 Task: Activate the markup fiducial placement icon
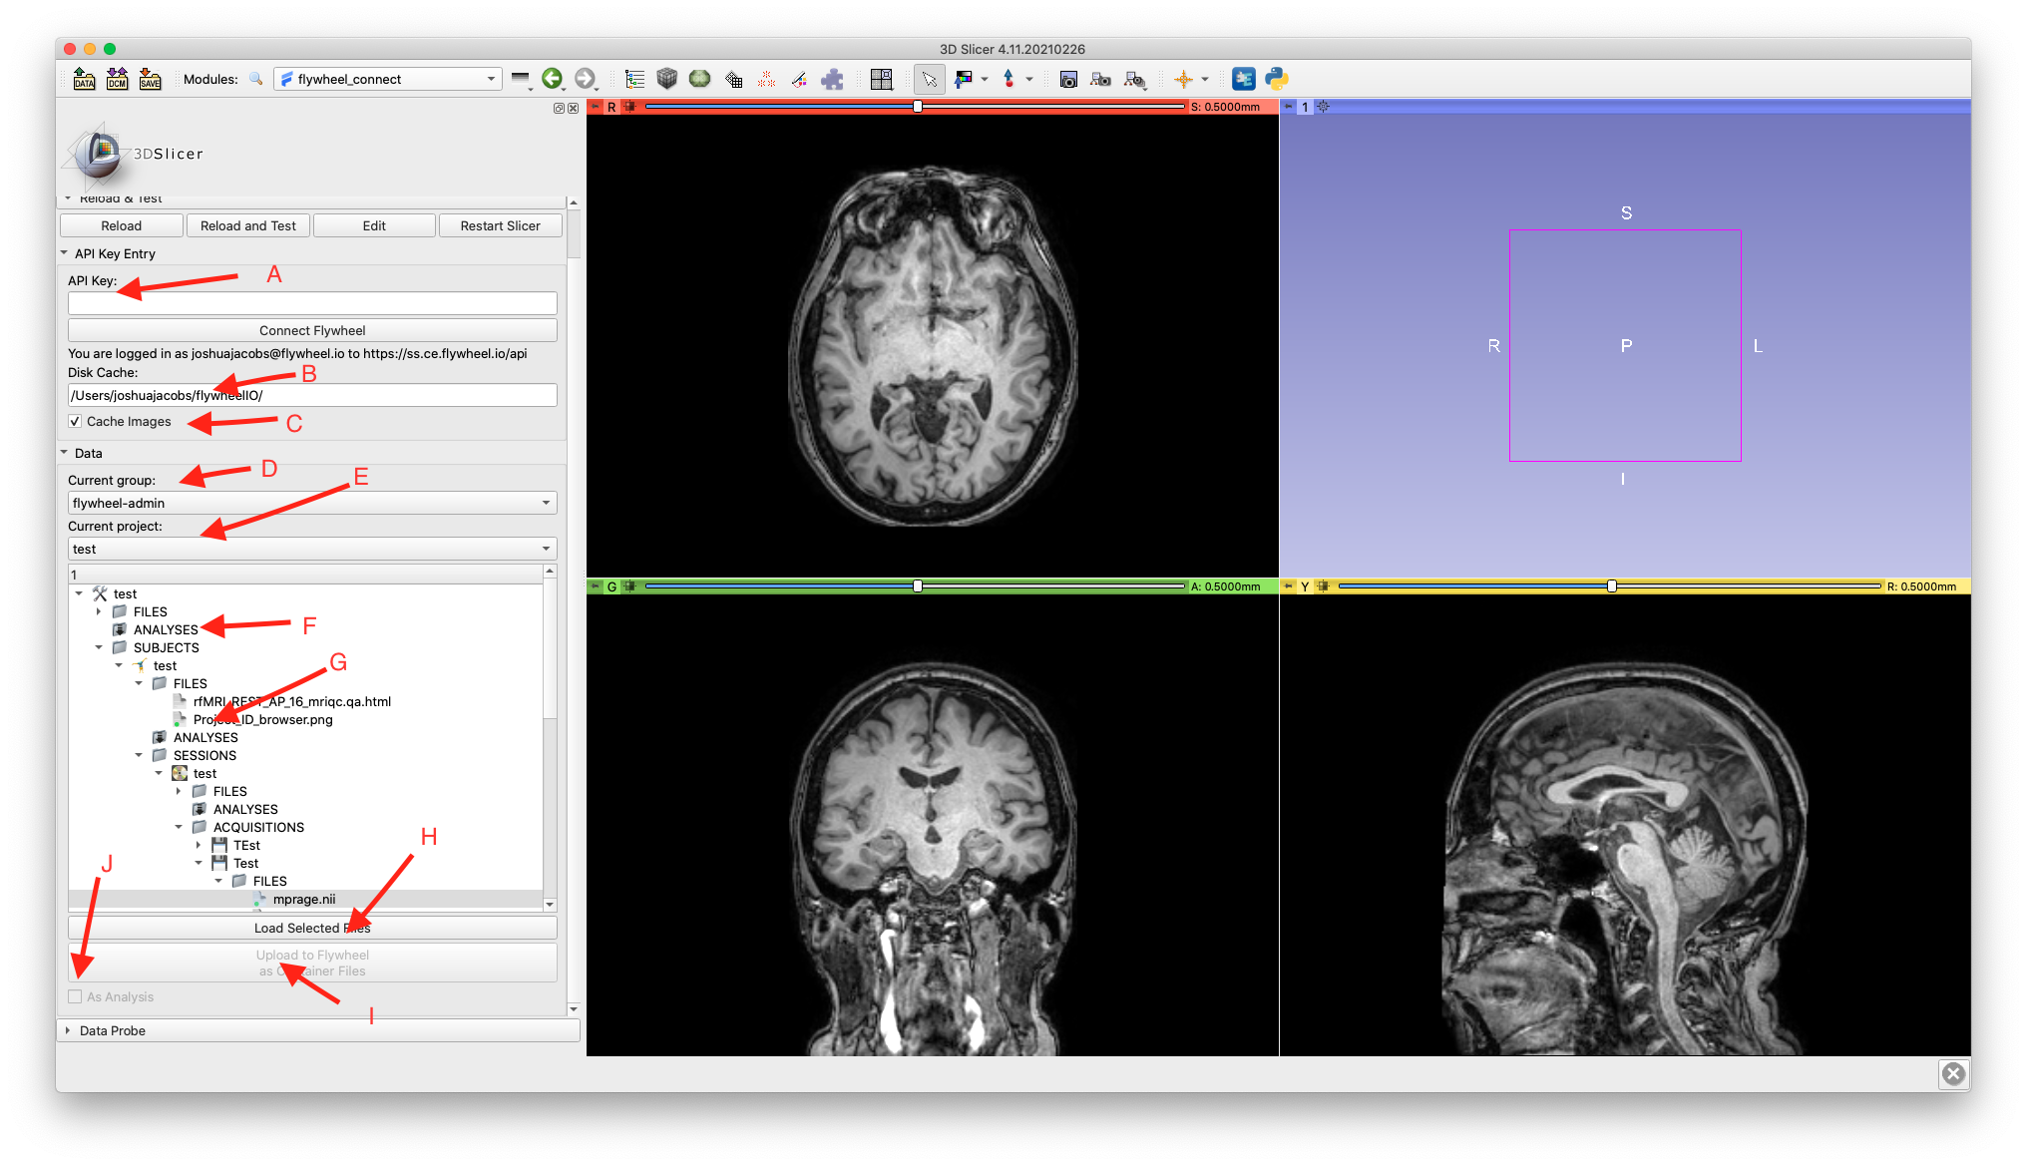click(1009, 79)
